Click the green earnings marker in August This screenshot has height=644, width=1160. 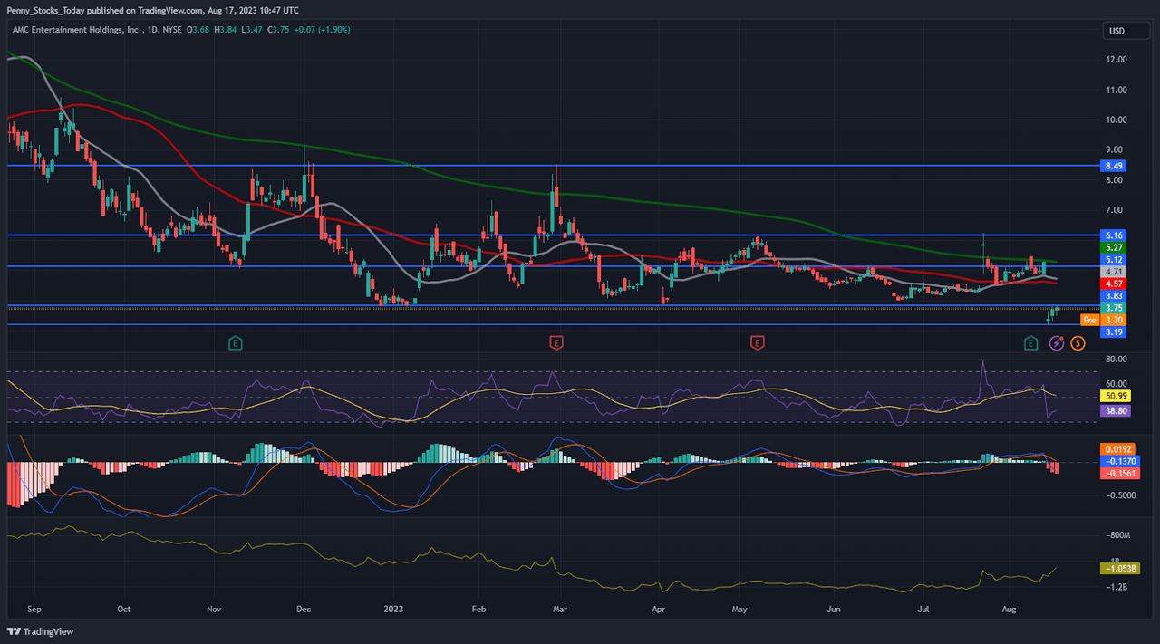[x=1030, y=342]
